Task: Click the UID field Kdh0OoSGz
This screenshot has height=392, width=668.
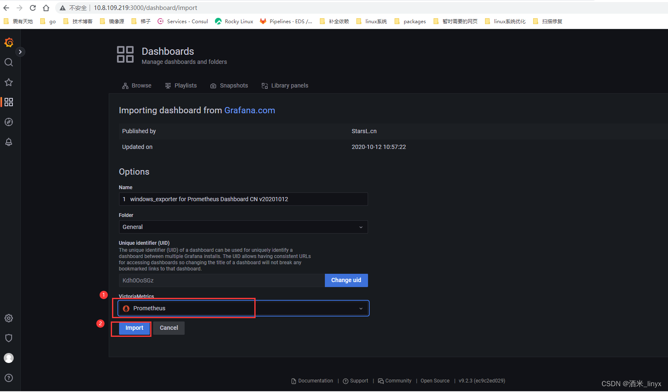Action: point(222,280)
